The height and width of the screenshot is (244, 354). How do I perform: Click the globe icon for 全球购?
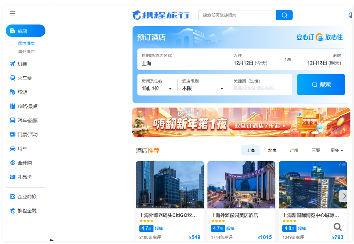[13, 163]
